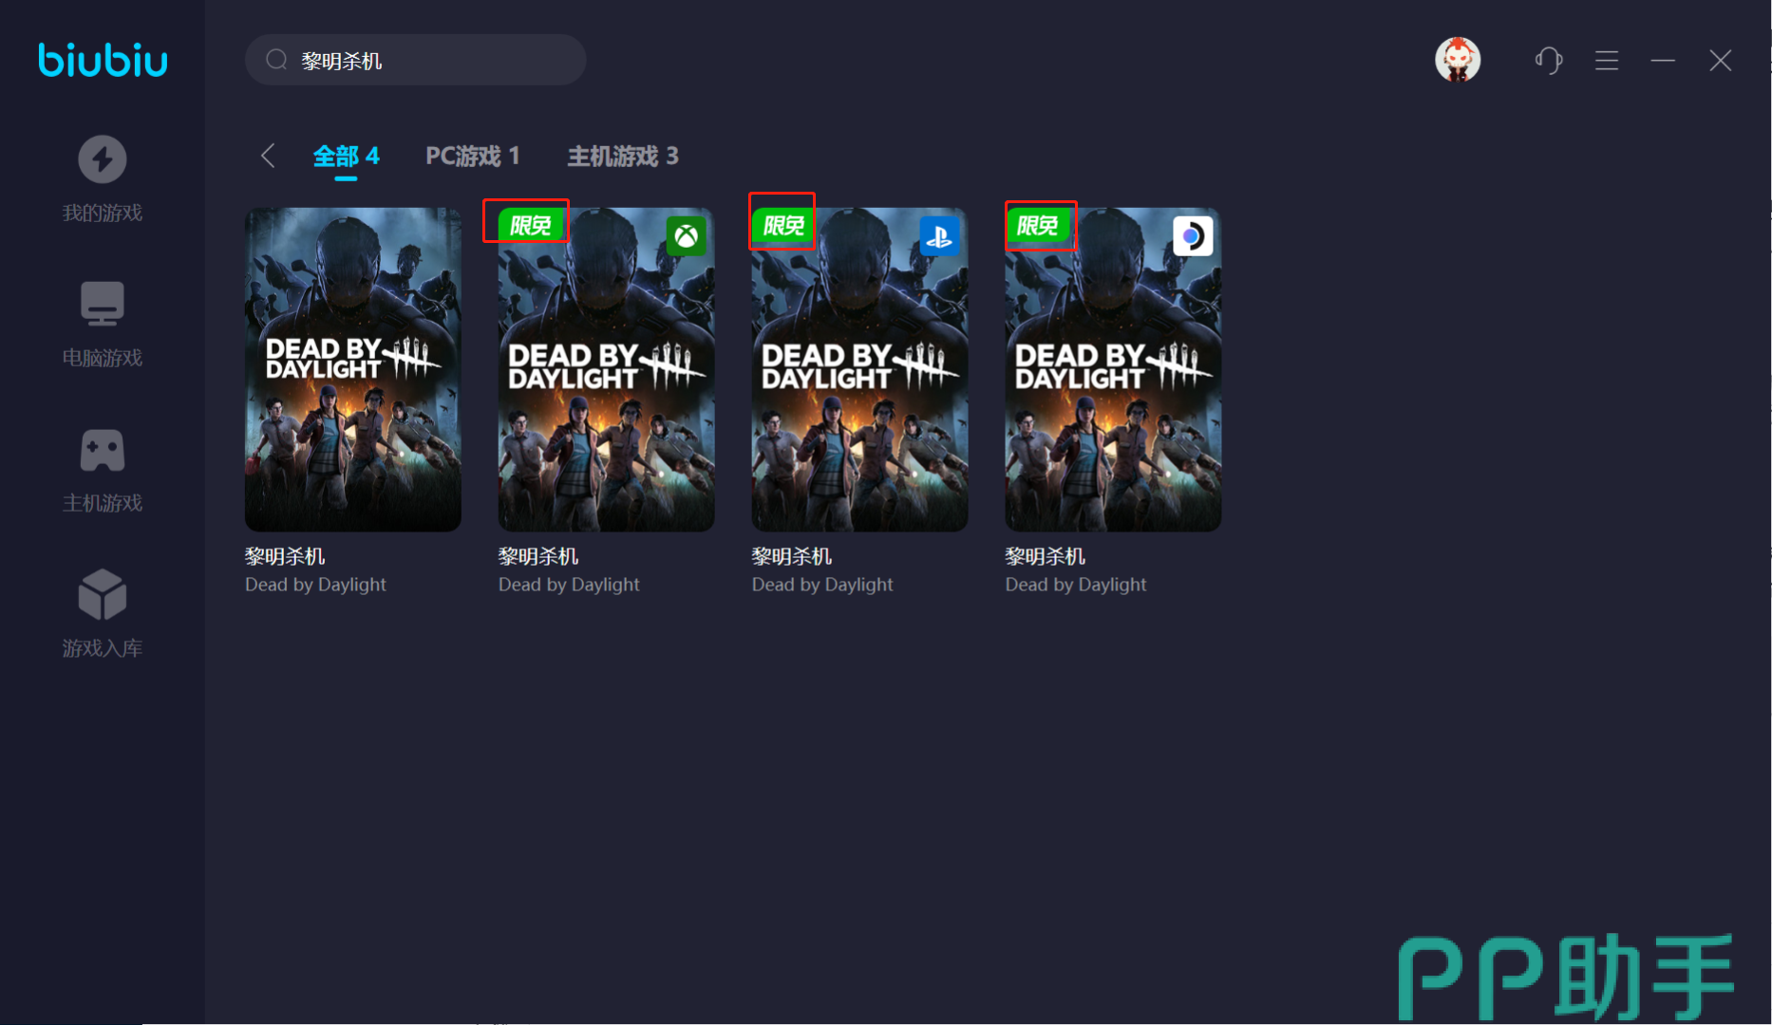This screenshot has width=1772, height=1025.
Task: Switch to the PC游戏 1 tab
Action: 472,156
